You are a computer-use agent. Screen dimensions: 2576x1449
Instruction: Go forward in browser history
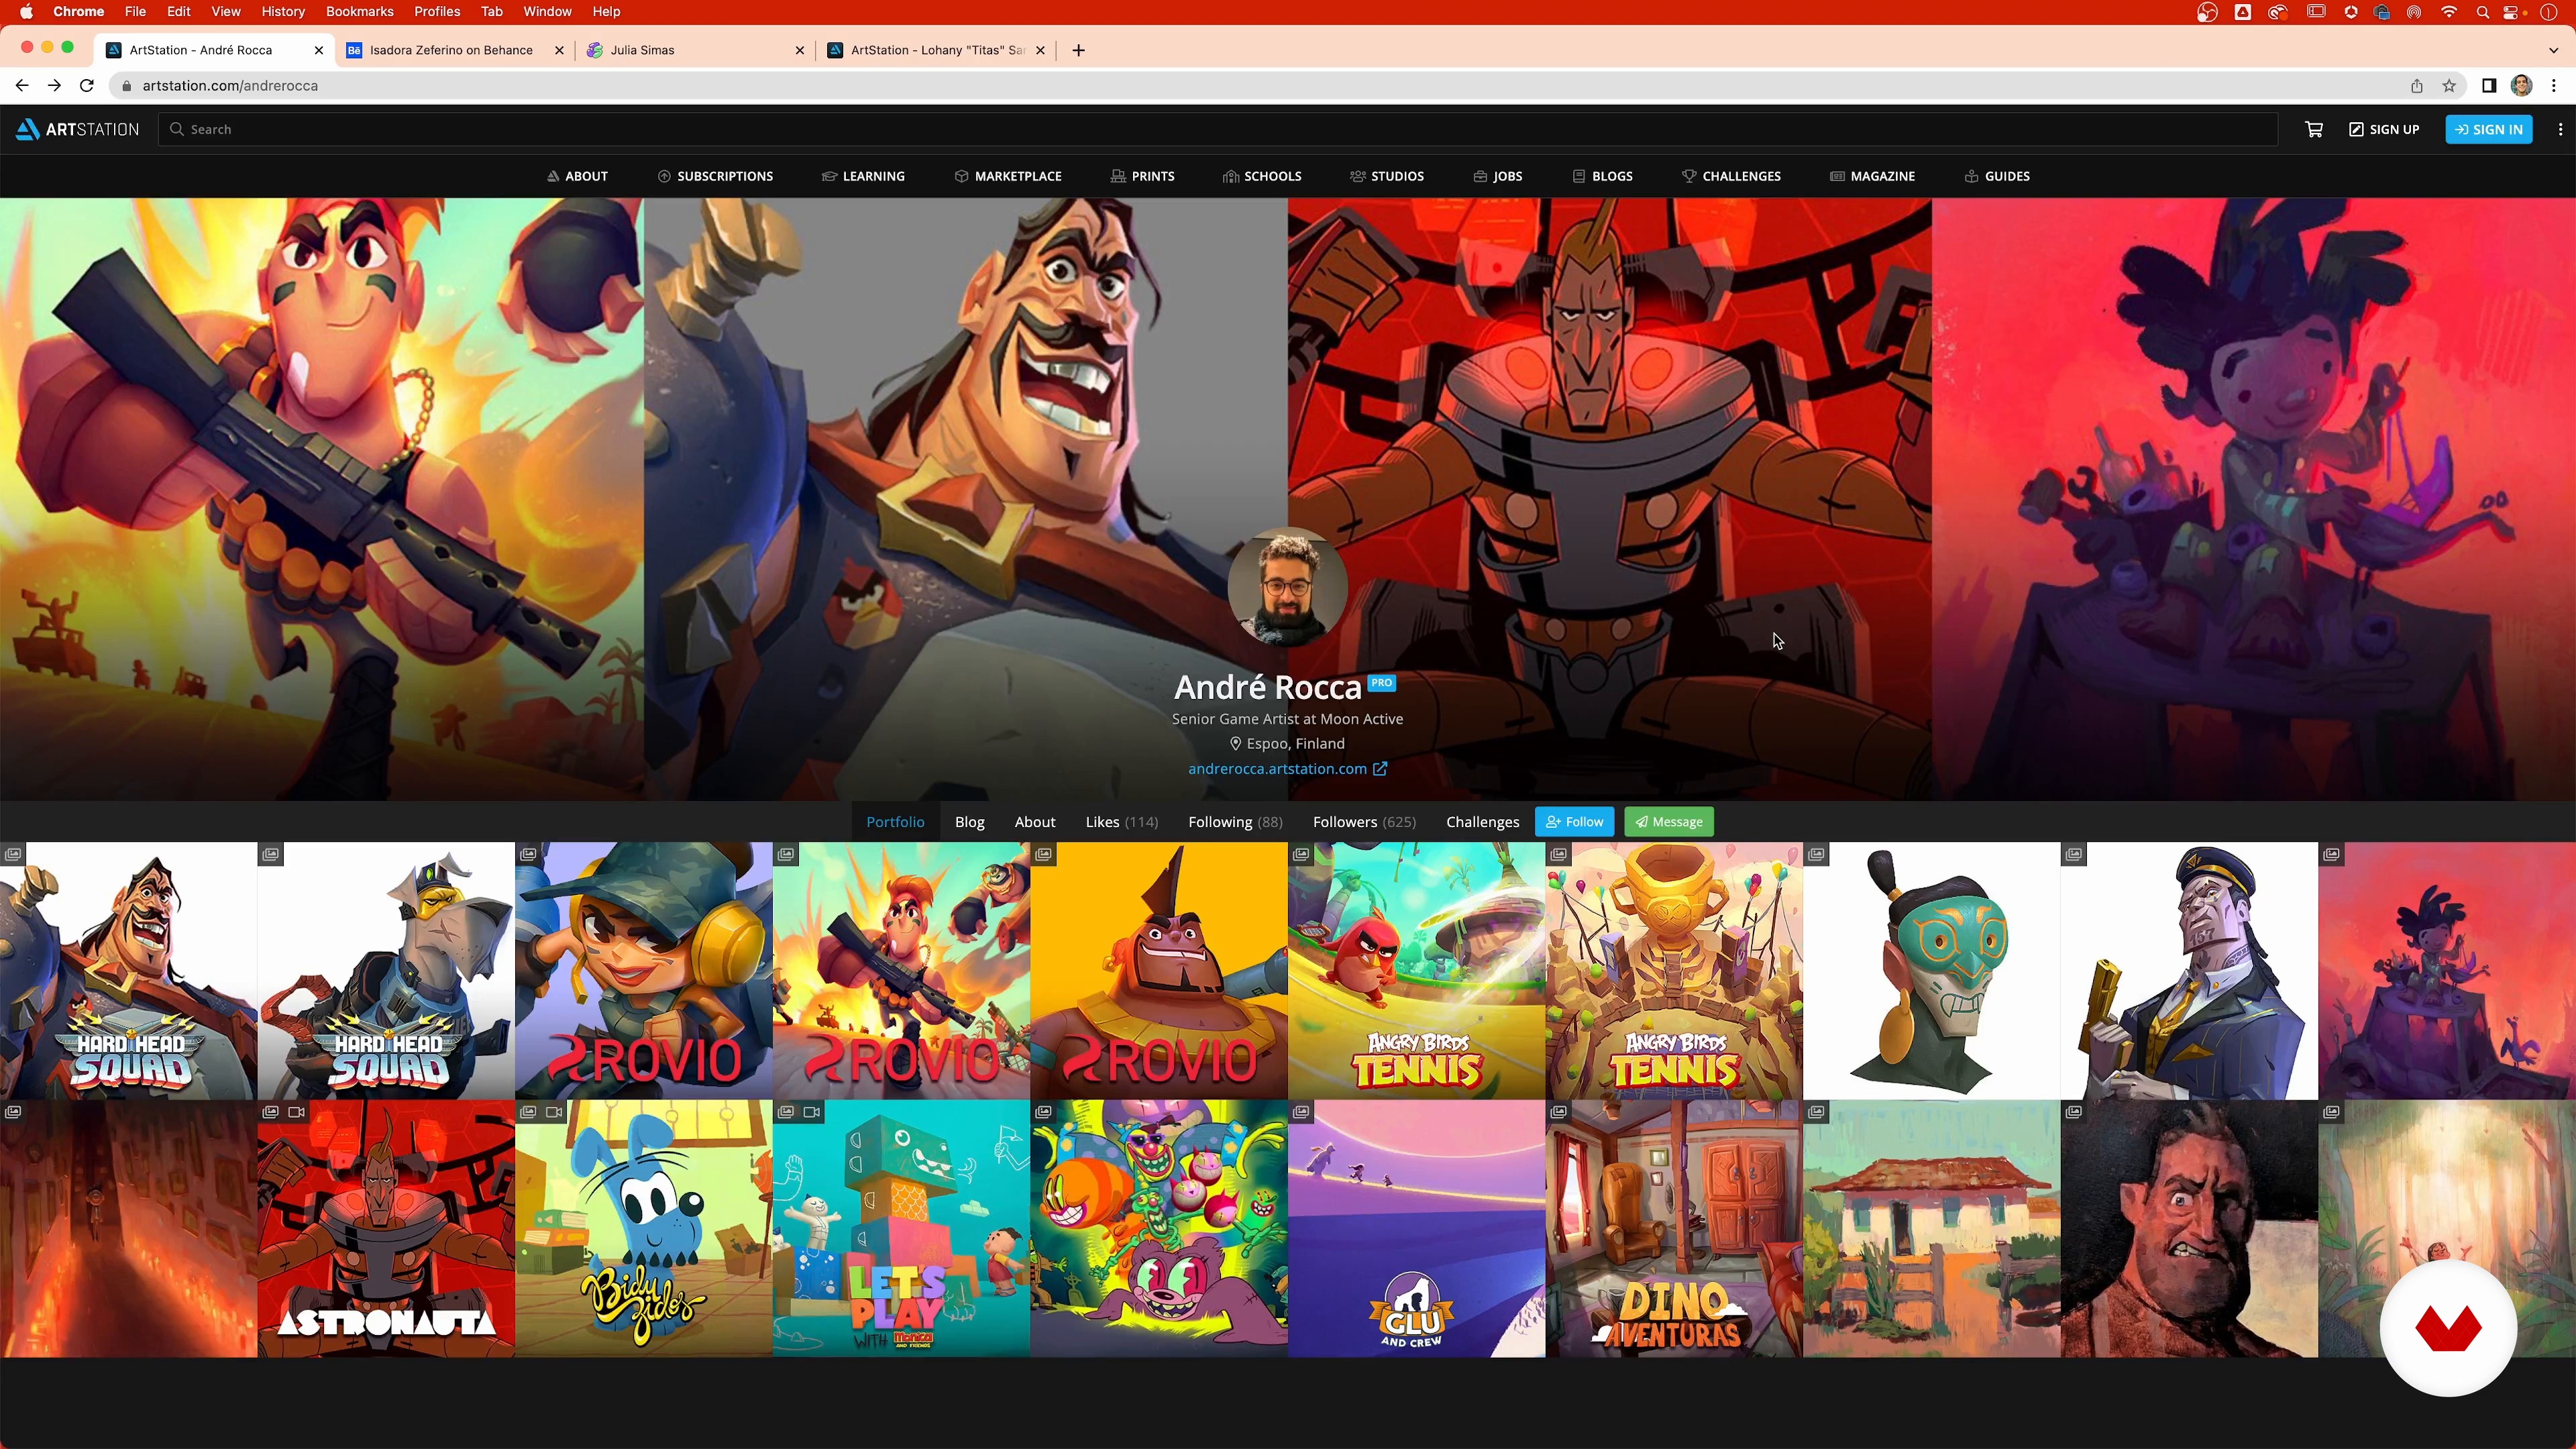coord(54,86)
